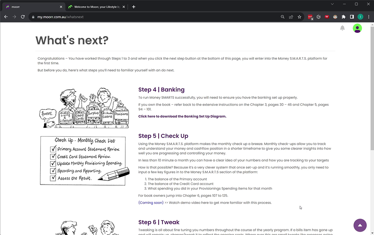Image resolution: width=374 pixels, height=235 pixels.
Task: Click the 'Chapter 6, pages 107 to 125' line
Action: point(183,196)
